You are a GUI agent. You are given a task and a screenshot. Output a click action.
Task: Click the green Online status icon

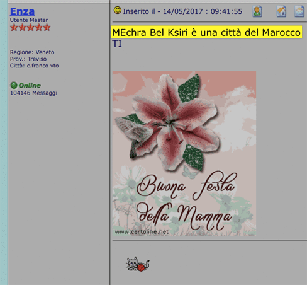[14, 85]
